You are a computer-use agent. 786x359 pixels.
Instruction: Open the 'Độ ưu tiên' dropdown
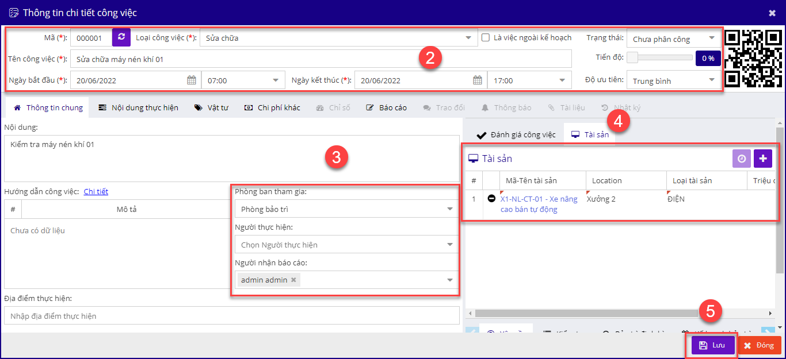[x=673, y=80]
